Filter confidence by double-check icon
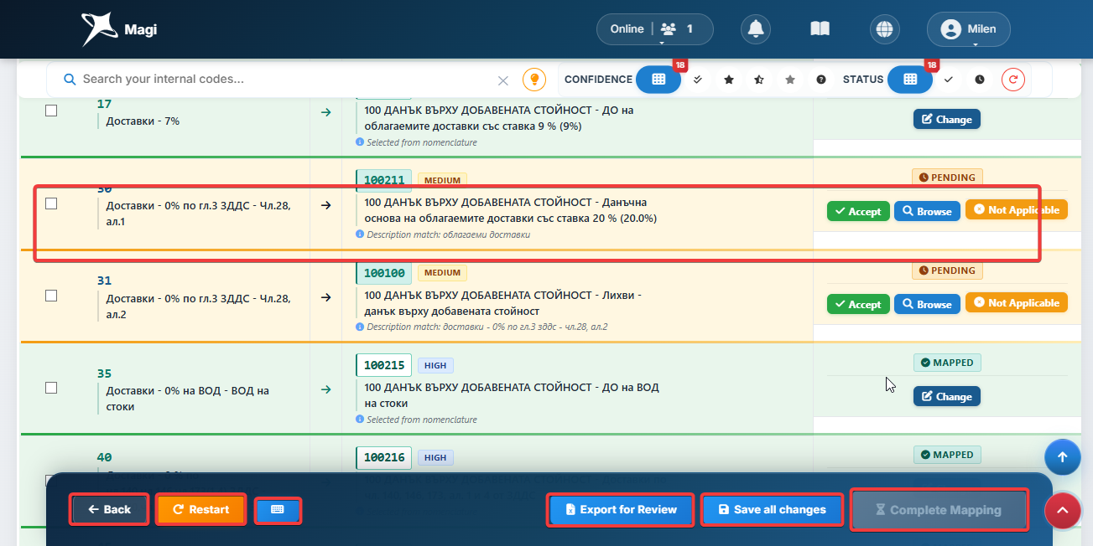 click(698, 80)
